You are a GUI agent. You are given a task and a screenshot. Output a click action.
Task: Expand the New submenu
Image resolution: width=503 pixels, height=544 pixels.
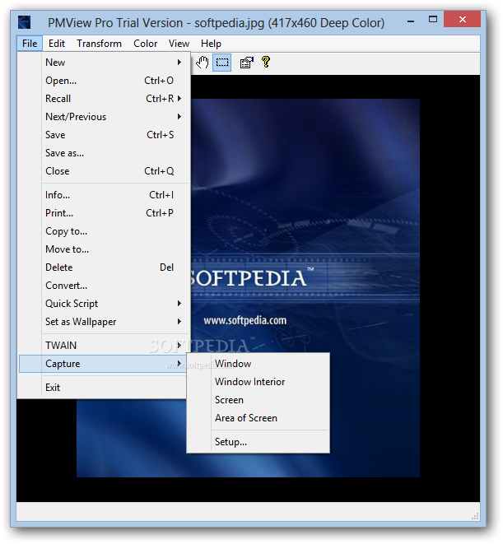point(105,63)
